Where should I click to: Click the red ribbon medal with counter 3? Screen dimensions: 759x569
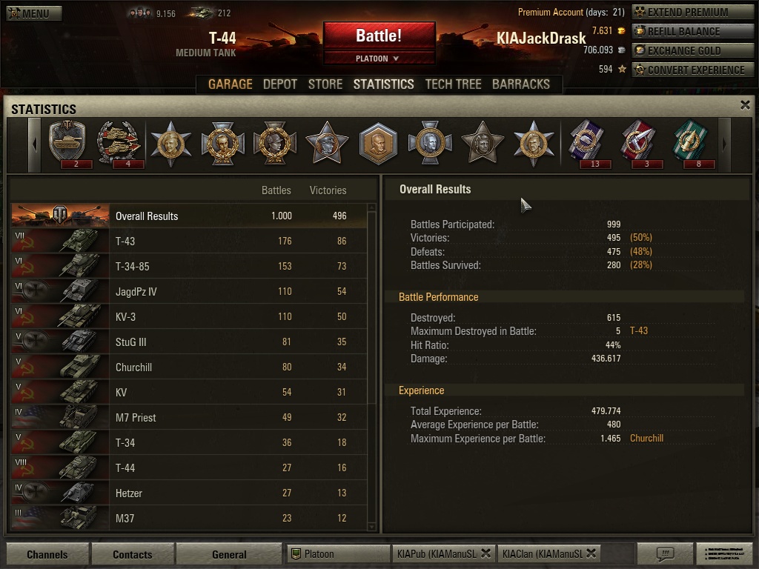(639, 144)
